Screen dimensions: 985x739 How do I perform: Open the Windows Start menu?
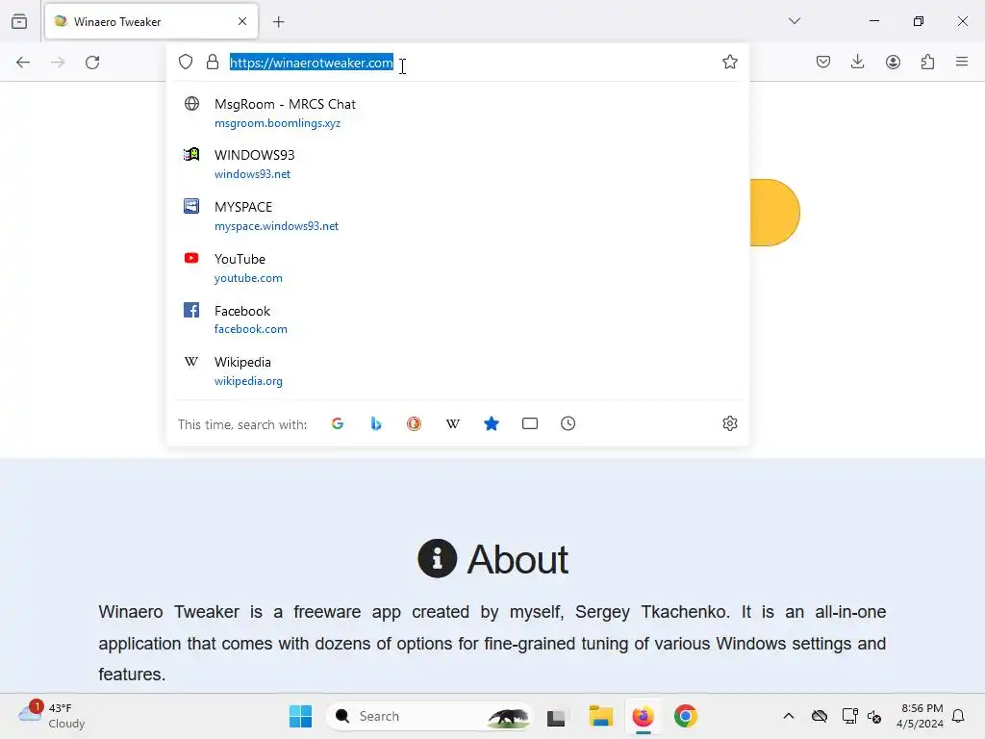pos(300,716)
